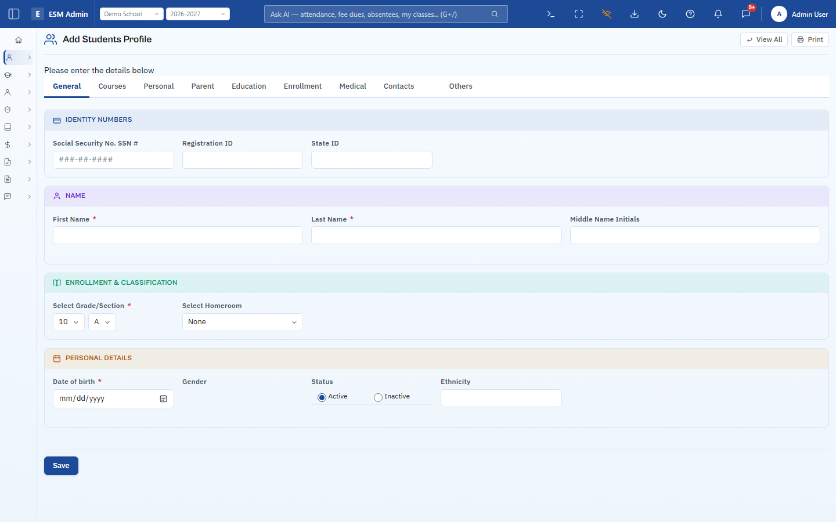Switch to the Enrollment tab
Screen dimensions: 836x522
pyautogui.click(x=302, y=86)
